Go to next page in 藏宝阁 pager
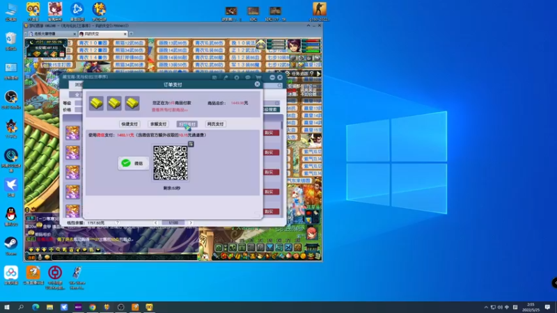Screen dimensions: 557x313 [x=191, y=223]
